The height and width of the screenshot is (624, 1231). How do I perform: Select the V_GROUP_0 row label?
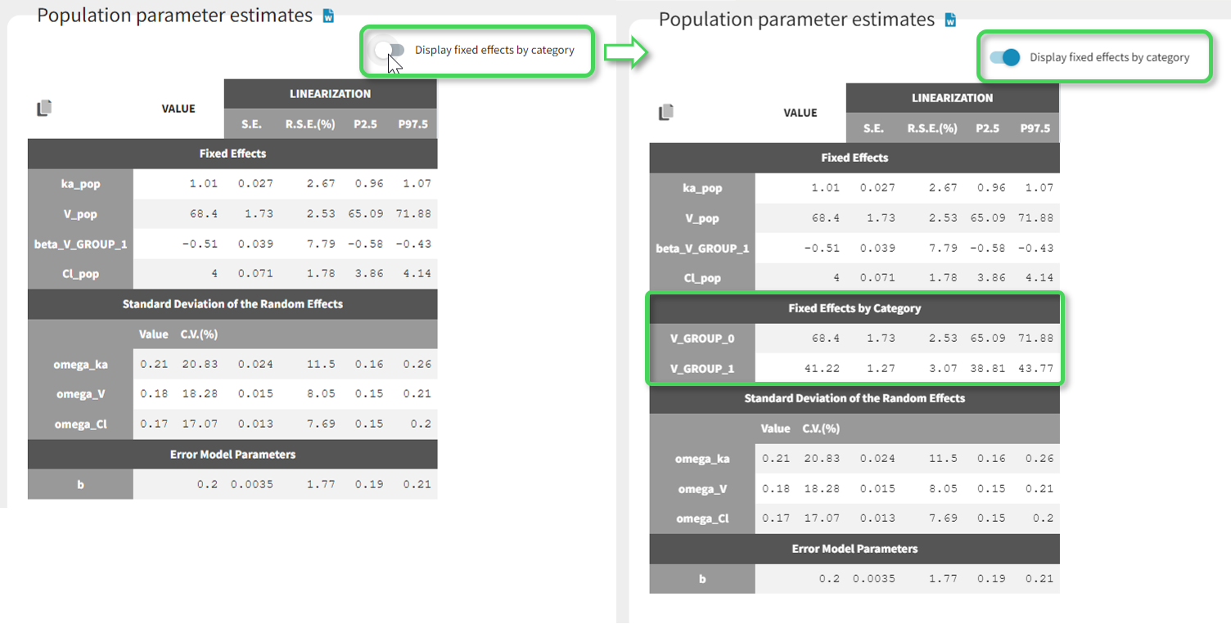pyautogui.click(x=702, y=339)
